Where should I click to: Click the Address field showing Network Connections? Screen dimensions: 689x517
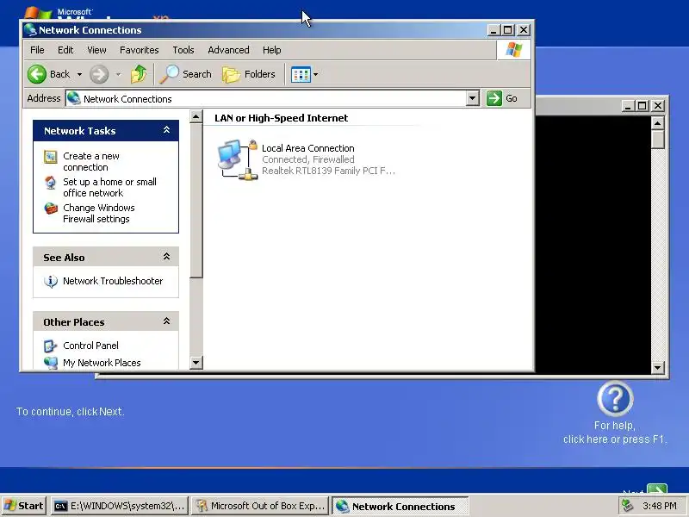click(266, 98)
